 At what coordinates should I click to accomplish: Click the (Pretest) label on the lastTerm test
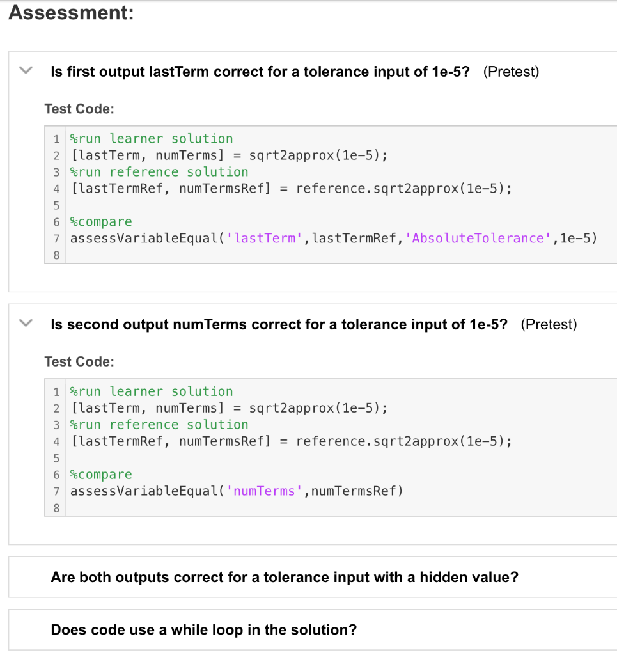click(511, 72)
